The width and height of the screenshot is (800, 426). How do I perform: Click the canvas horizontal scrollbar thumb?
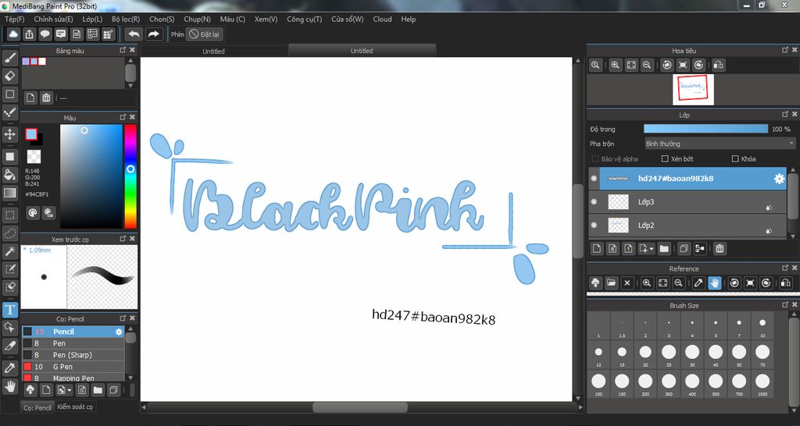[359, 407]
